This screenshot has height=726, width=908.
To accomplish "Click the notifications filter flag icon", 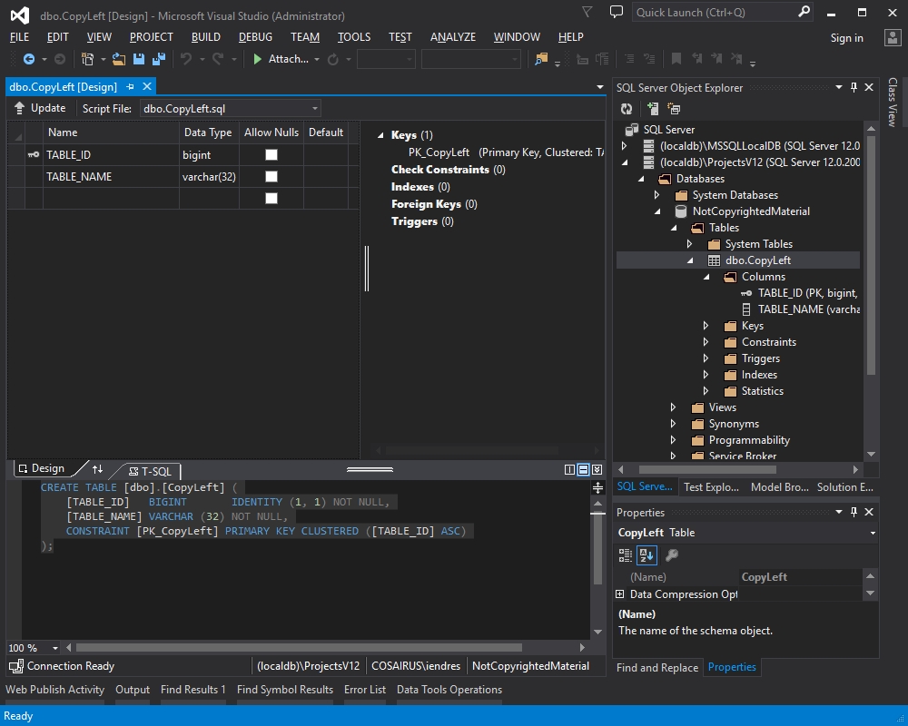I will point(587,12).
